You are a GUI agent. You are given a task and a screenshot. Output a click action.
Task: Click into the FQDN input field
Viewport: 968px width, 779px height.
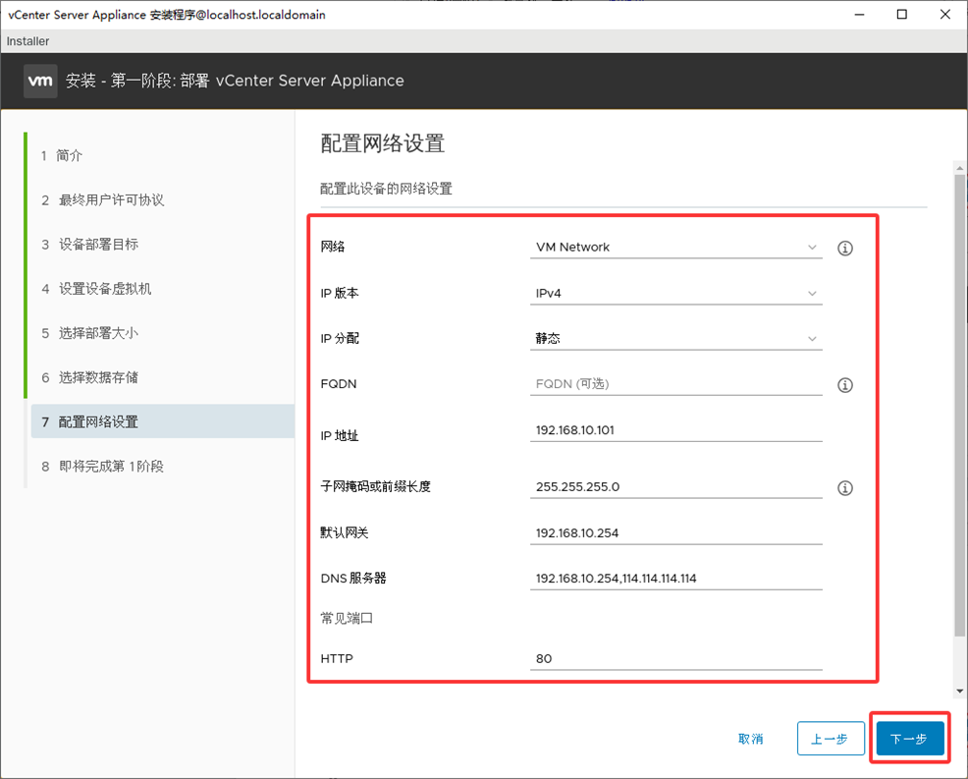[x=675, y=384]
